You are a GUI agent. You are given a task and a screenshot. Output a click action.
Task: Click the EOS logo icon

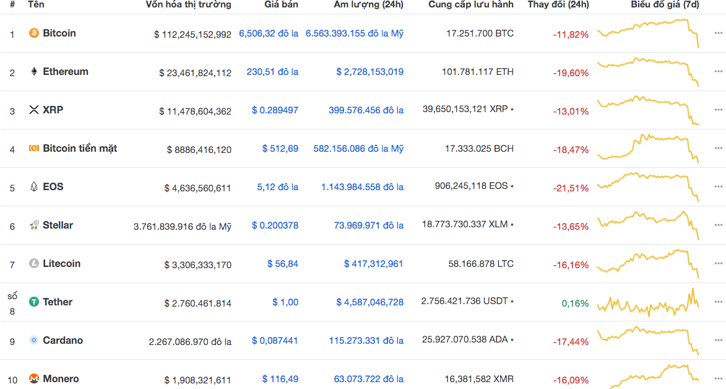pyautogui.click(x=34, y=187)
